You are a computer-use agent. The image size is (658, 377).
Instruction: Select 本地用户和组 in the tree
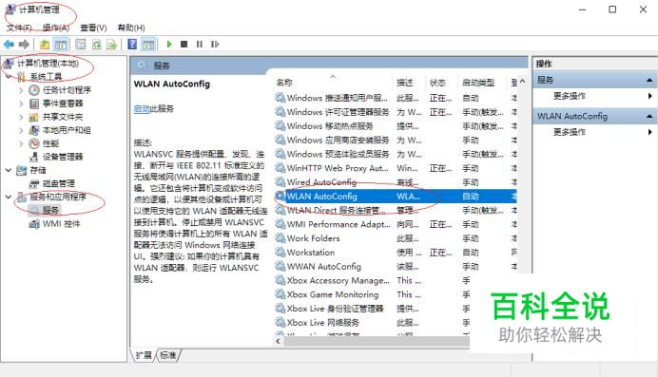pos(67,130)
